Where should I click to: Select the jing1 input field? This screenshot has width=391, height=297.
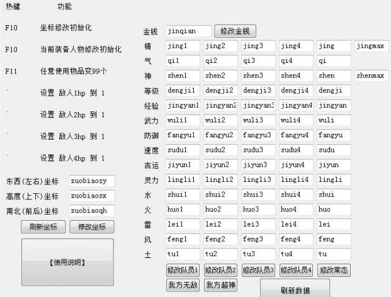183,46
